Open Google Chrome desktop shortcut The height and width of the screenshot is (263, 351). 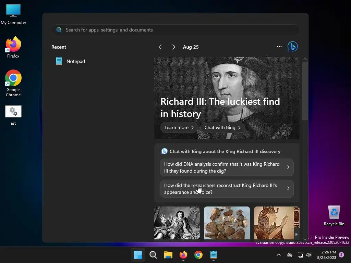tap(13, 83)
